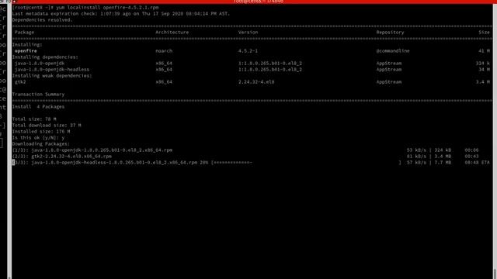Click the 'openfire' package name

(x=26, y=51)
